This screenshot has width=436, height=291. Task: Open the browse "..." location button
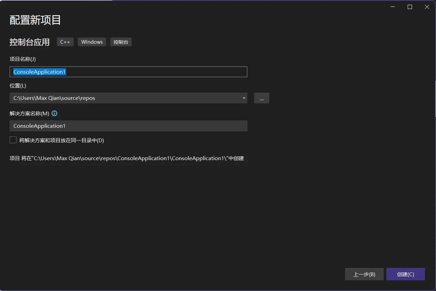(261, 98)
